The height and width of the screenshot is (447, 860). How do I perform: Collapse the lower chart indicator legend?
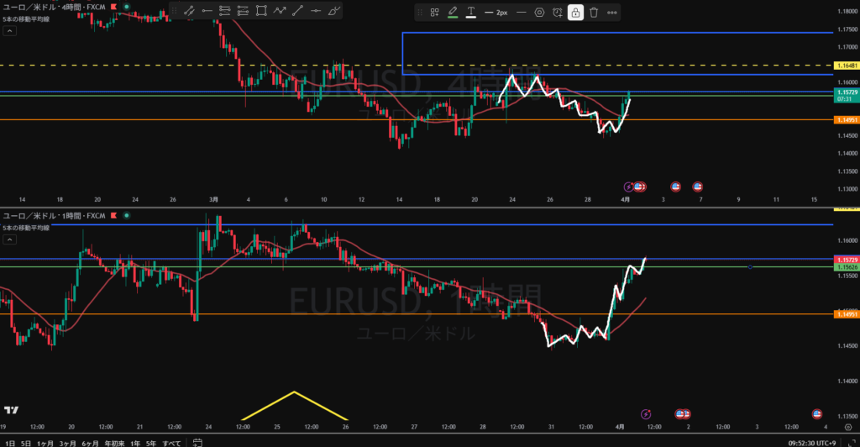click(9, 239)
